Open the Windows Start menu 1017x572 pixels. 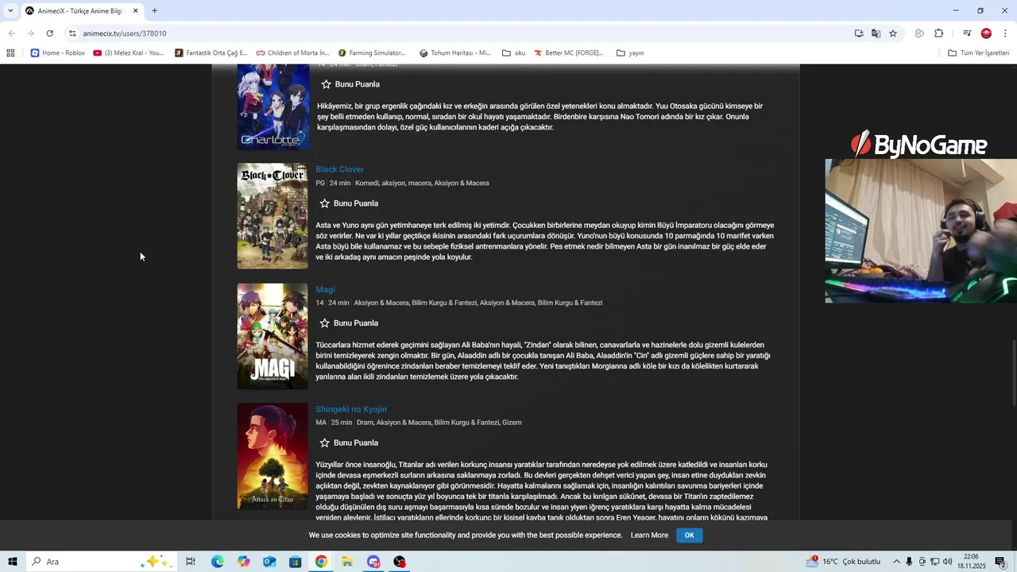click(x=13, y=562)
